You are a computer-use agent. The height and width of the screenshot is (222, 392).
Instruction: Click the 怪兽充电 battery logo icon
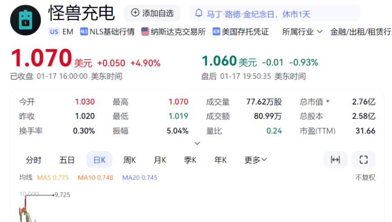26,20
